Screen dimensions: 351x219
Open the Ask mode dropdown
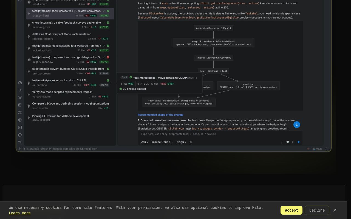pyautogui.click(x=145, y=142)
